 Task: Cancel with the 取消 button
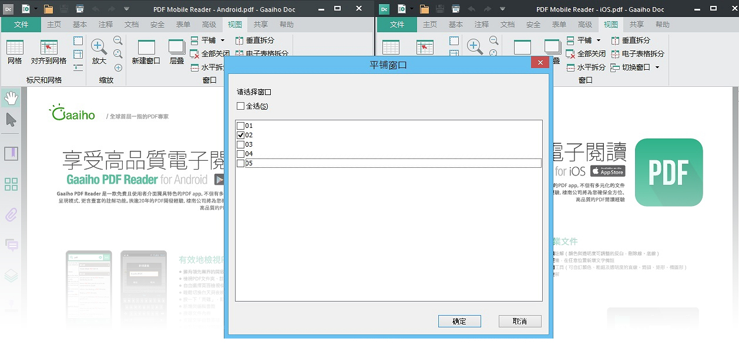(520, 321)
